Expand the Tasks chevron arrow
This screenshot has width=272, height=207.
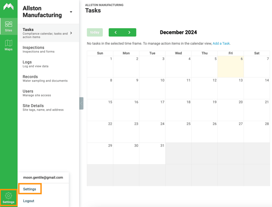[71, 33]
